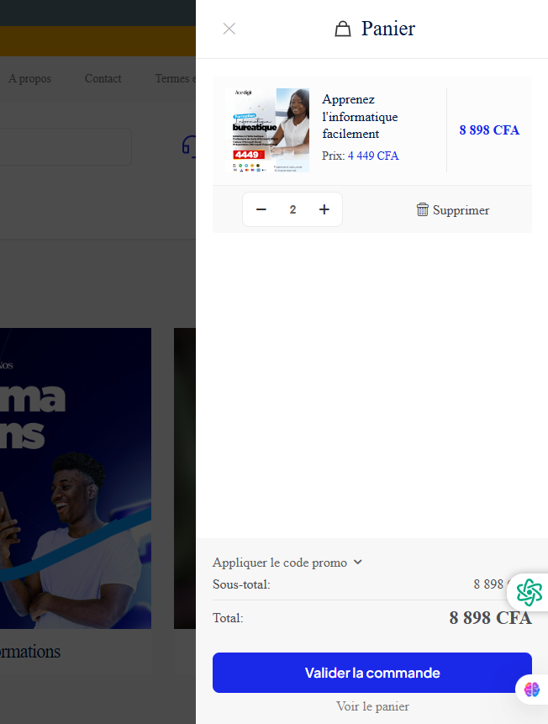This screenshot has height=724, width=548.
Task: Increase quantity with the plus button
Action: 324,209
